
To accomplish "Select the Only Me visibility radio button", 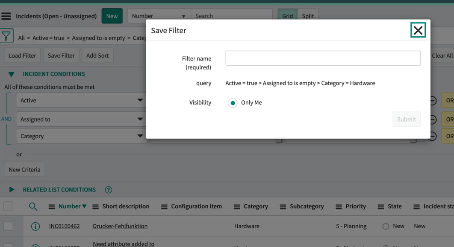I will pos(233,102).
